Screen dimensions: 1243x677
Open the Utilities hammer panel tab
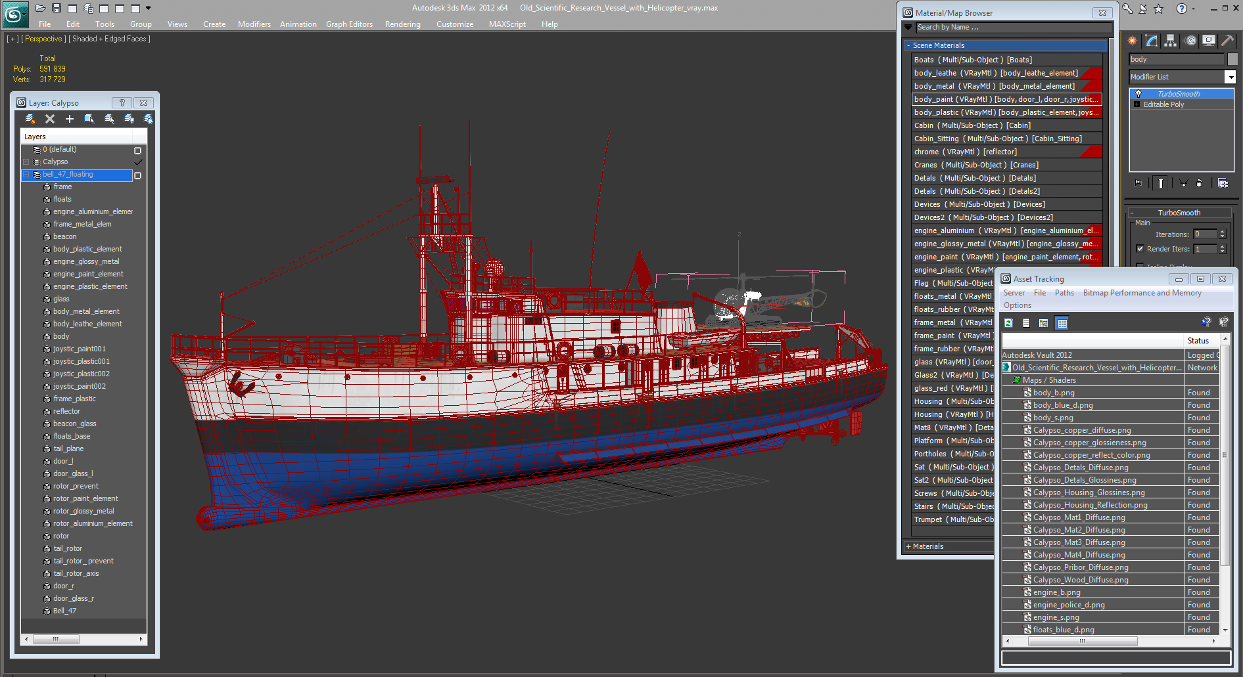pos(1227,41)
